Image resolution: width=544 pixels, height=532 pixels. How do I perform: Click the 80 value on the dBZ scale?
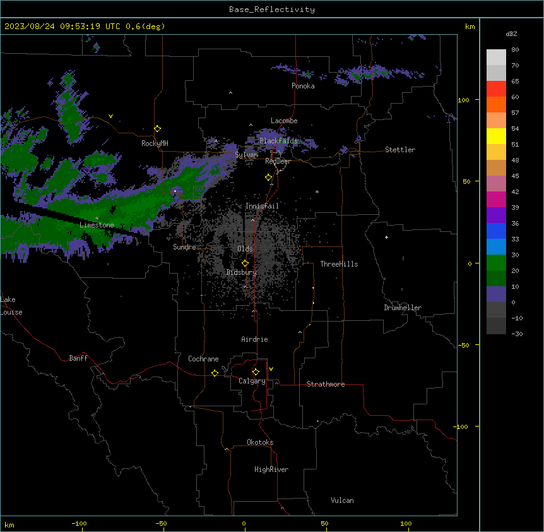pyautogui.click(x=515, y=50)
